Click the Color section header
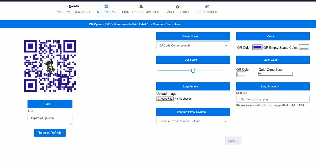Screen dimensions: 316x163 273,36
